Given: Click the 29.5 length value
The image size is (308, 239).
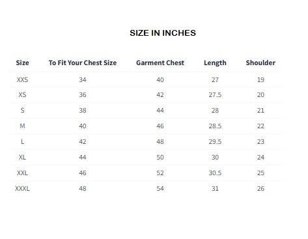Looking at the screenshot, I should point(215,141).
